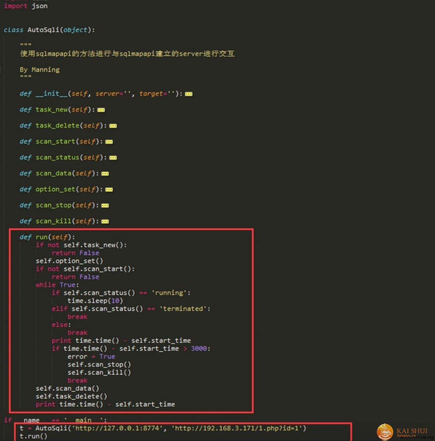Expand the folded __init__ method body
The width and height of the screenshot is (435, 441).
189,94
